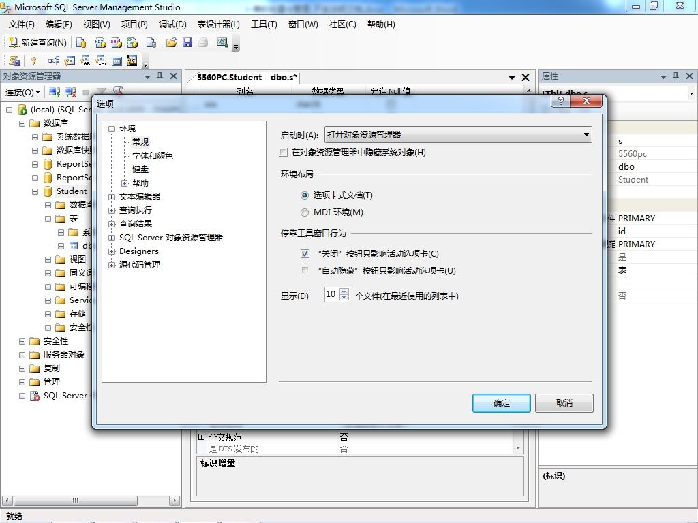Open the 工具(T) menu
Screen dimensions: 698x523
pos(264,25)
